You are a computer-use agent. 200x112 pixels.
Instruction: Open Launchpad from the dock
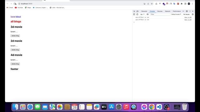(23, 107)
